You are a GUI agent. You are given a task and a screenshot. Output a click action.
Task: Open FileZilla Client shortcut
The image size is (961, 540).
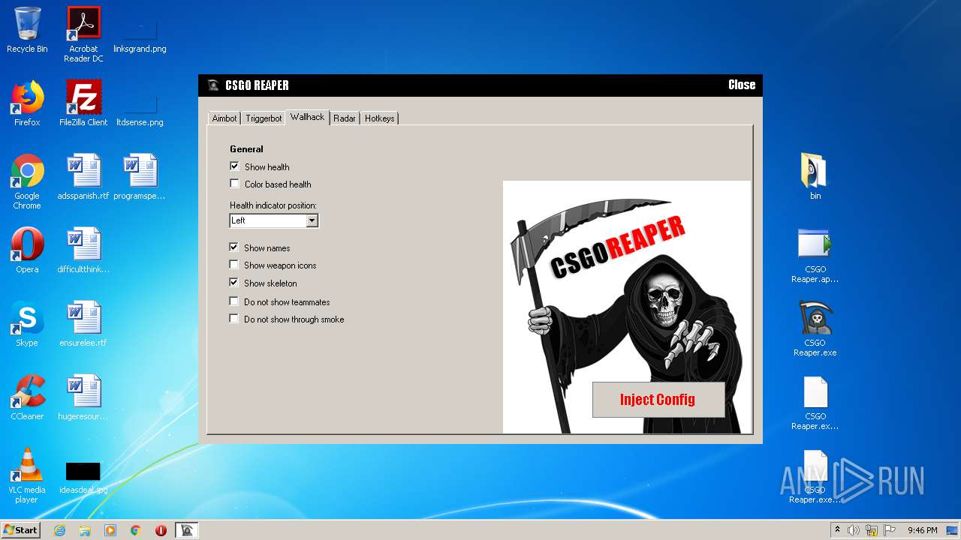[83, 103]
